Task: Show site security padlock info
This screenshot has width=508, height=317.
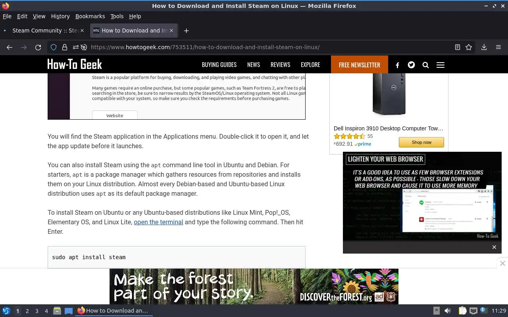Action: tap(65, 47)
